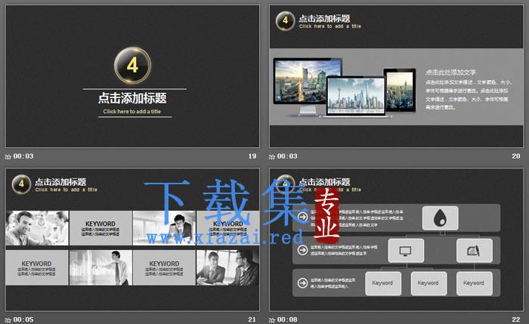Click the water drop icon on slide 22

441,218
